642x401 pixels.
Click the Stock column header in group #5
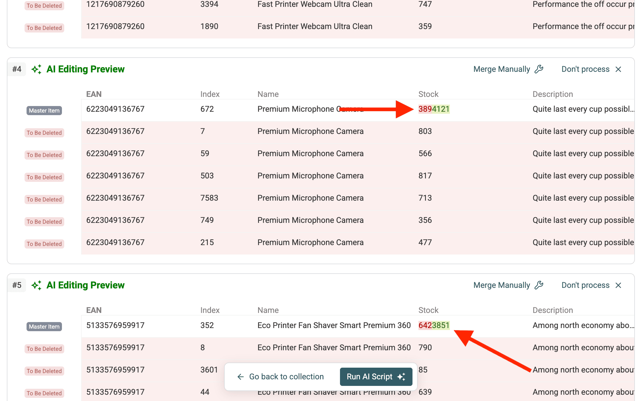pyautogui.click(x=428, y=310)
